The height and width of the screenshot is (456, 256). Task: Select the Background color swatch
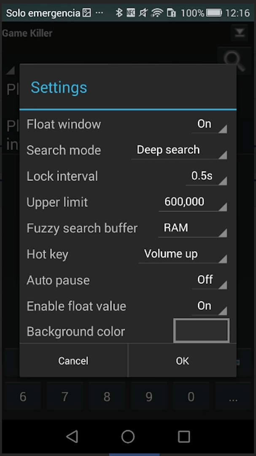pyautogui.click(x=201, y=330)
